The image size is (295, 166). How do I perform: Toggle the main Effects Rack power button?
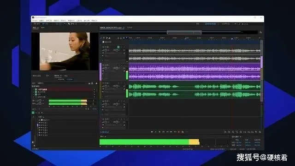(33, 113)
